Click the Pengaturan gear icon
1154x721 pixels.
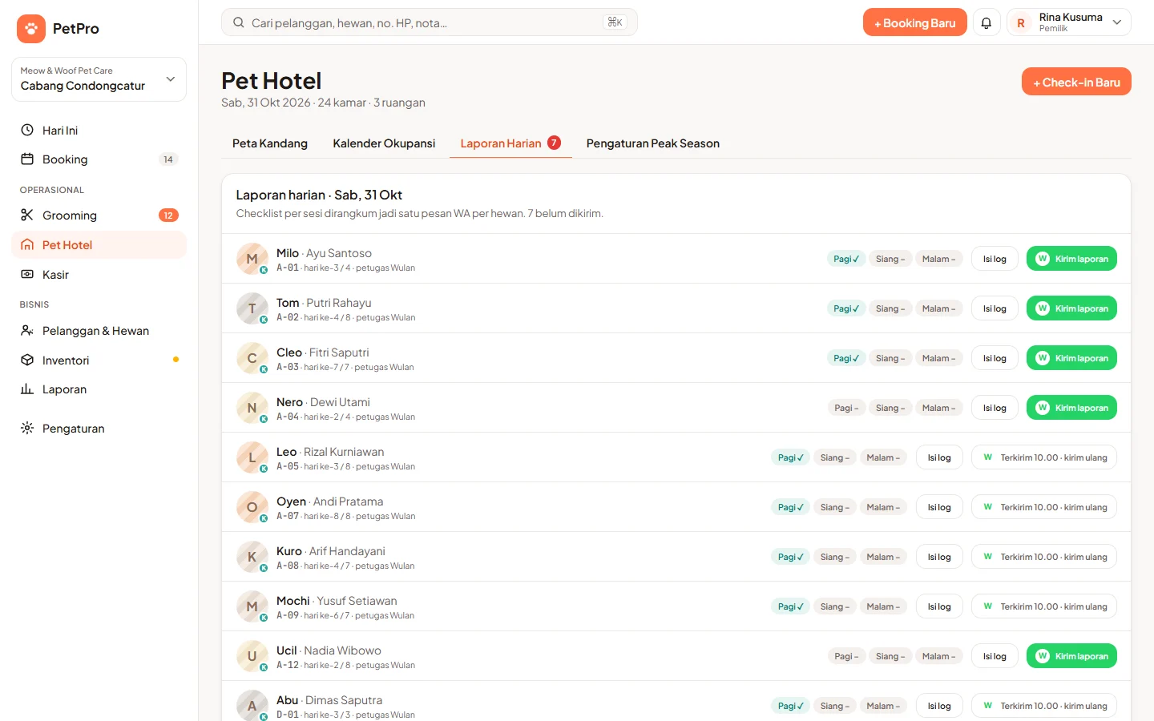click(x=27, y=428)
